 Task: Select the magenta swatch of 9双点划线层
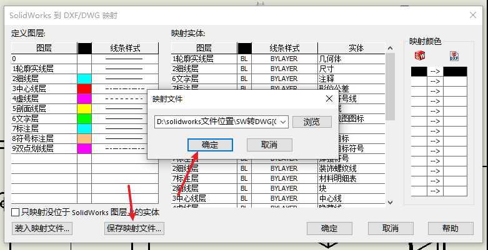pyautogui.click(x=84, y=148)
